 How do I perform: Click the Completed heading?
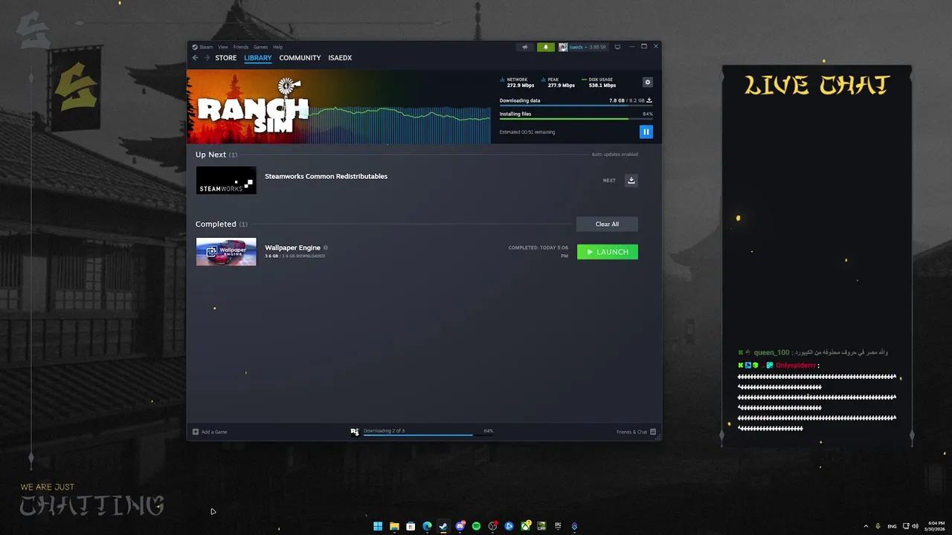point(216,224)
